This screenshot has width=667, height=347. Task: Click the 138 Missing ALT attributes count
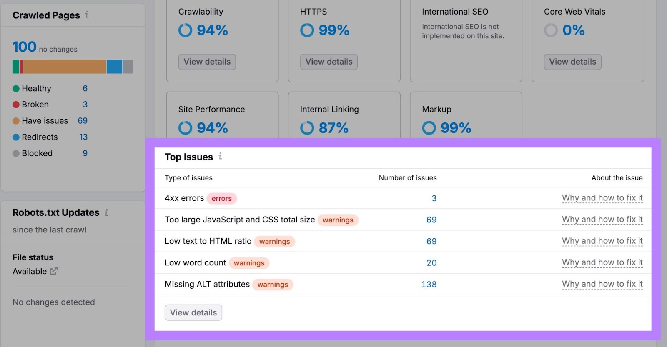[429, 284]
